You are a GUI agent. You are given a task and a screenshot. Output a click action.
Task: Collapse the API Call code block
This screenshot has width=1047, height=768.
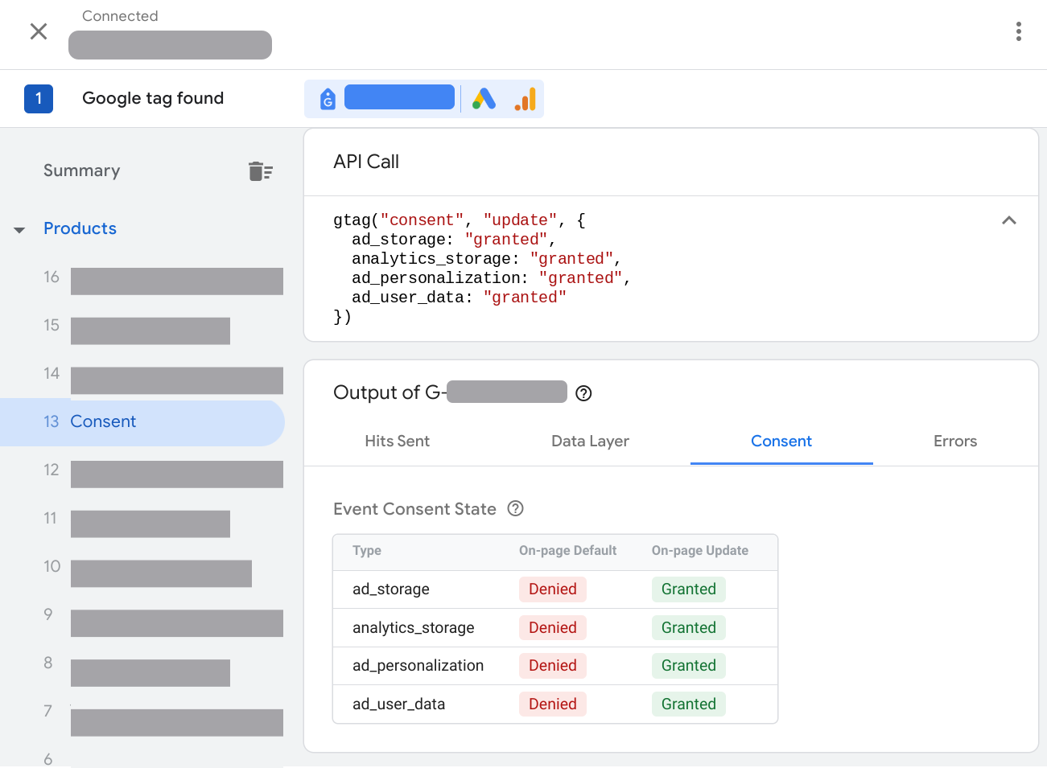(x=1008, y=220)
